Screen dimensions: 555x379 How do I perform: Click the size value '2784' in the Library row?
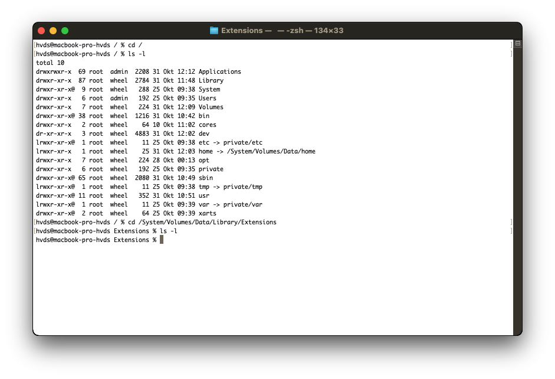pyautogui.click(x=142, y=80)
